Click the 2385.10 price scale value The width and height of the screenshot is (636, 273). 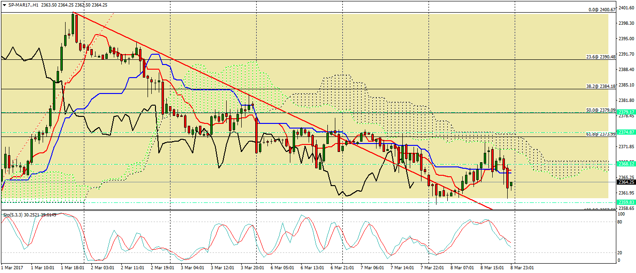click(626, 85)
